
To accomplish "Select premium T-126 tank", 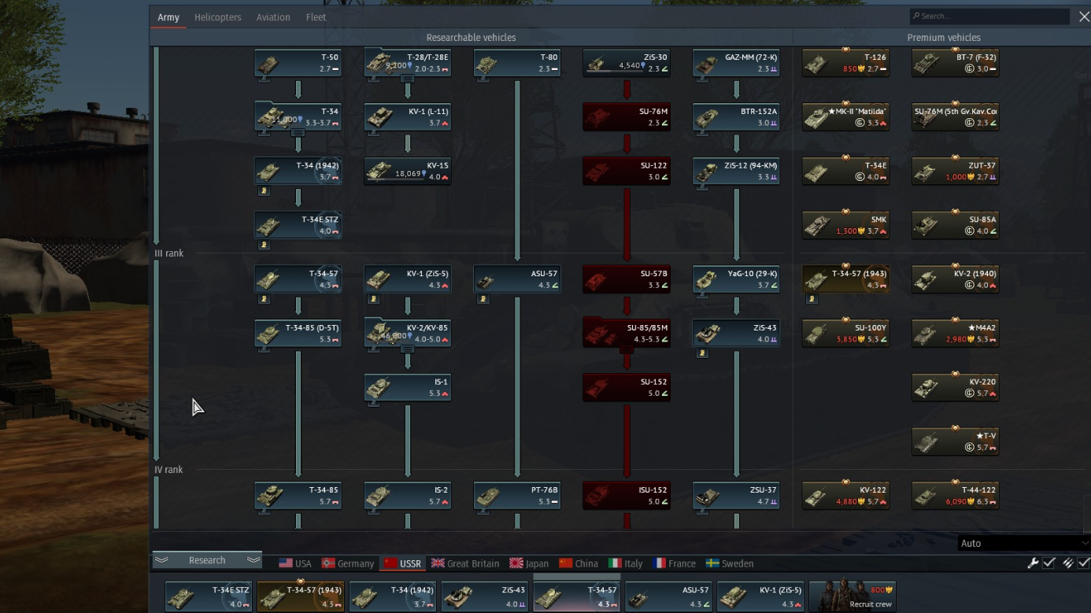I will pos(845,63).
